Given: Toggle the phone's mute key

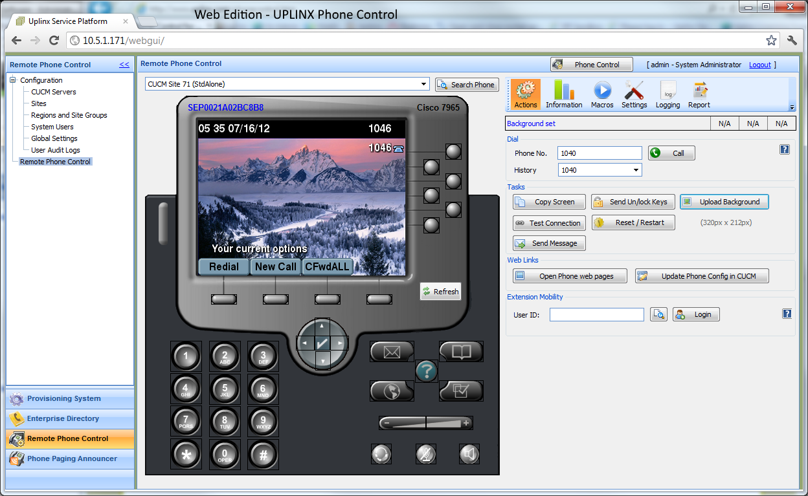Looking at the screenshot, I should [x=425, y=454].
